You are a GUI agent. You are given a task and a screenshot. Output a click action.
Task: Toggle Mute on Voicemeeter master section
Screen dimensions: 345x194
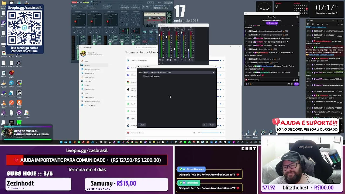pos(145,42)
